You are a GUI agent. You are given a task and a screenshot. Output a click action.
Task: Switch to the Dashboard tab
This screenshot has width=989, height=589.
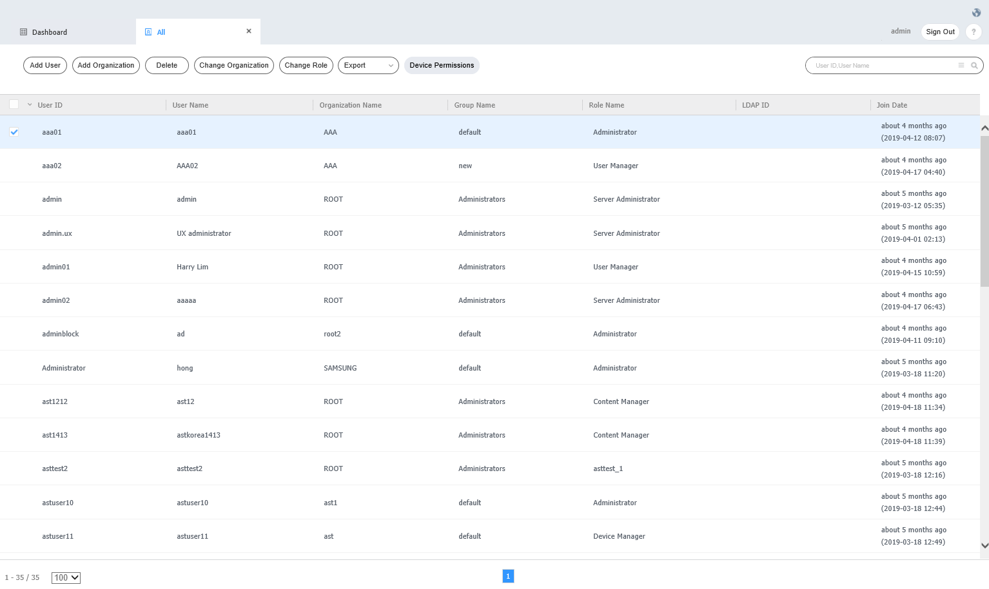pos(50,32)
